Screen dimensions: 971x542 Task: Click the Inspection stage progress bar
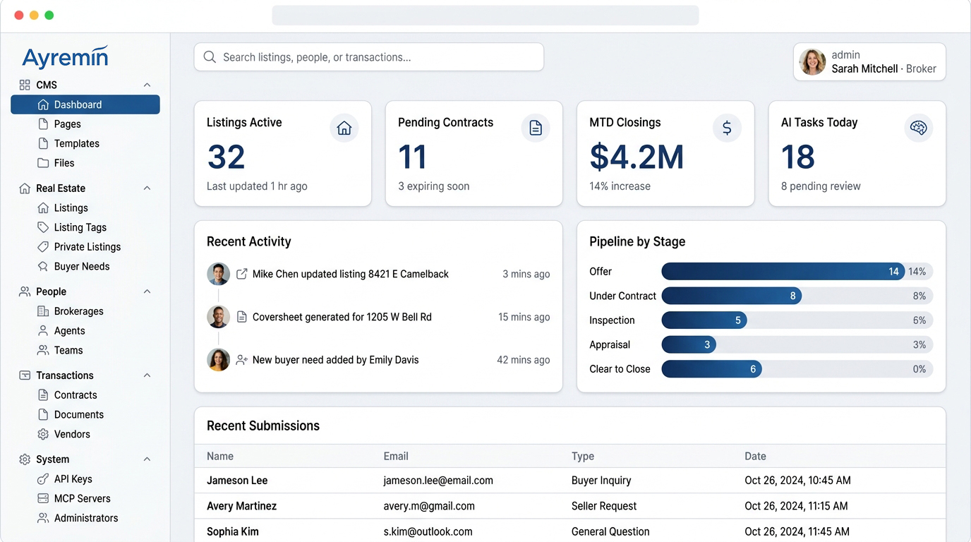(797, 320)
